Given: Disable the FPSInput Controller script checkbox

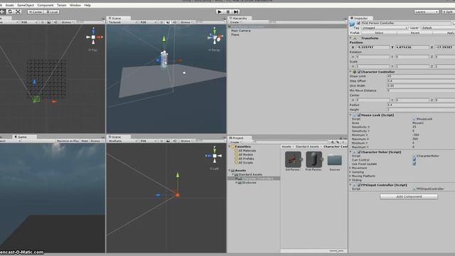Looking at the screenshot, I should [359, 185].
